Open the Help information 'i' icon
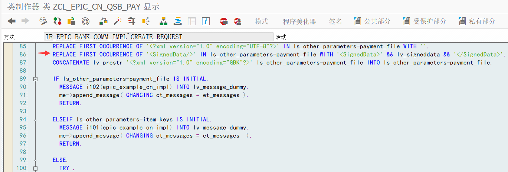Viewport: 508px width, 172px height. pyautogui.click(x=206, y=21)
